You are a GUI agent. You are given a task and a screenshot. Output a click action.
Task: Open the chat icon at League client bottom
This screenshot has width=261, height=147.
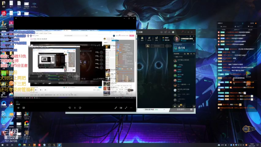(175, 106)
